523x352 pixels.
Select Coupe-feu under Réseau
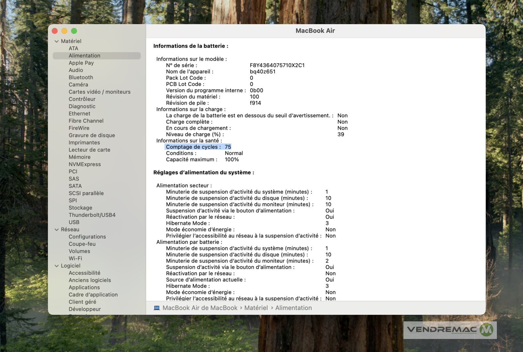click(x=82, y=244)
